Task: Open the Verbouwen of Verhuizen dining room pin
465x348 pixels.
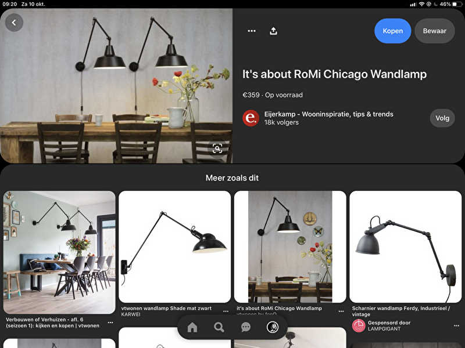Action: click(59, 252)
